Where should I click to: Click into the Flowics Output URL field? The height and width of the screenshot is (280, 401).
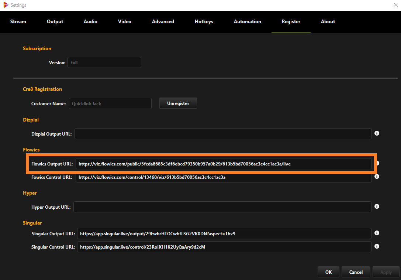pos(224,164)
